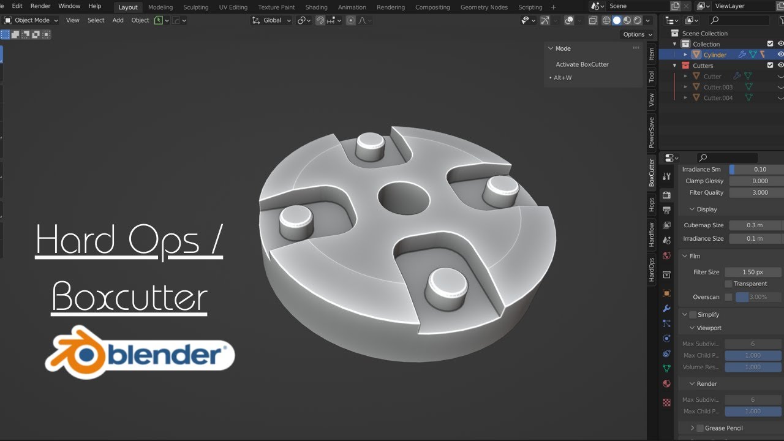Image resolution: width=784 pixels, height=441 pixels.
Task: Open the Material properties tab icon
Action: (667, 383)
